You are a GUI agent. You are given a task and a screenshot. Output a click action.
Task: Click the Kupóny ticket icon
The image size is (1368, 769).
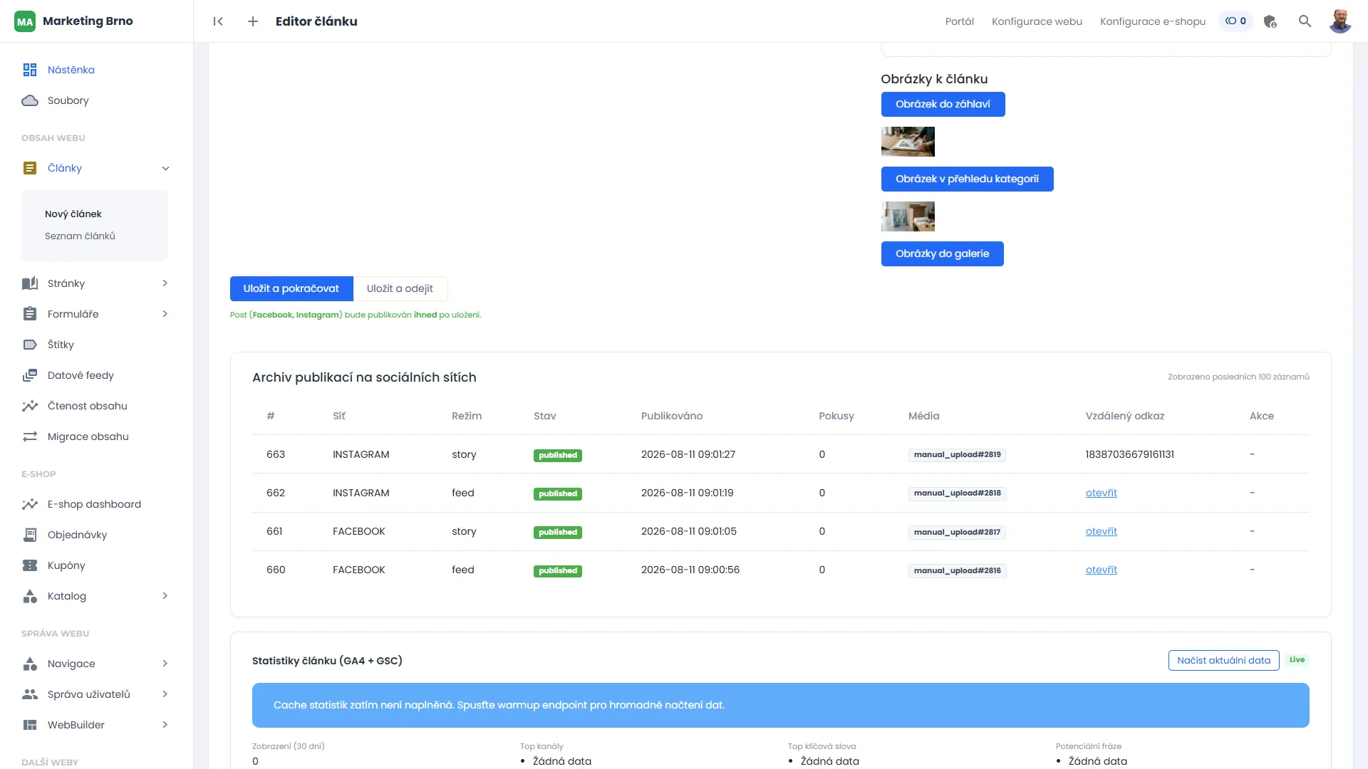pos(30,565)
